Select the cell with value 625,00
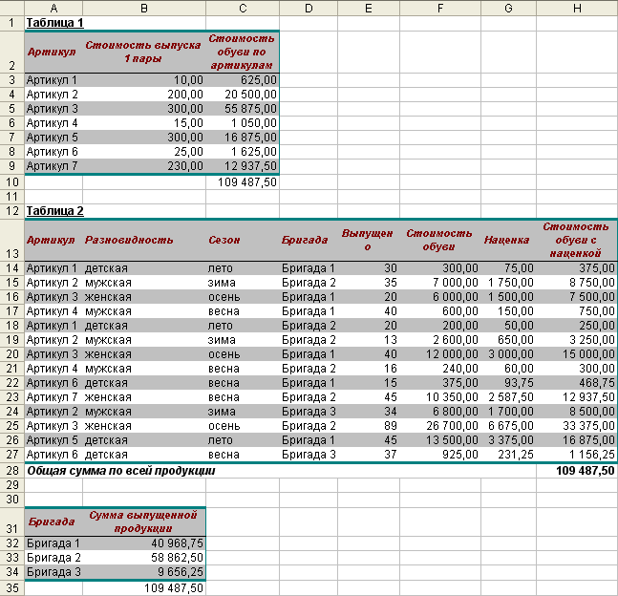 (243, 80)
